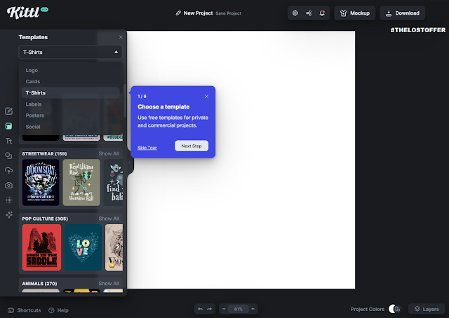Open the Templates sidebar icon
Viewport: 449px width, 318px height.
point(9,126)
